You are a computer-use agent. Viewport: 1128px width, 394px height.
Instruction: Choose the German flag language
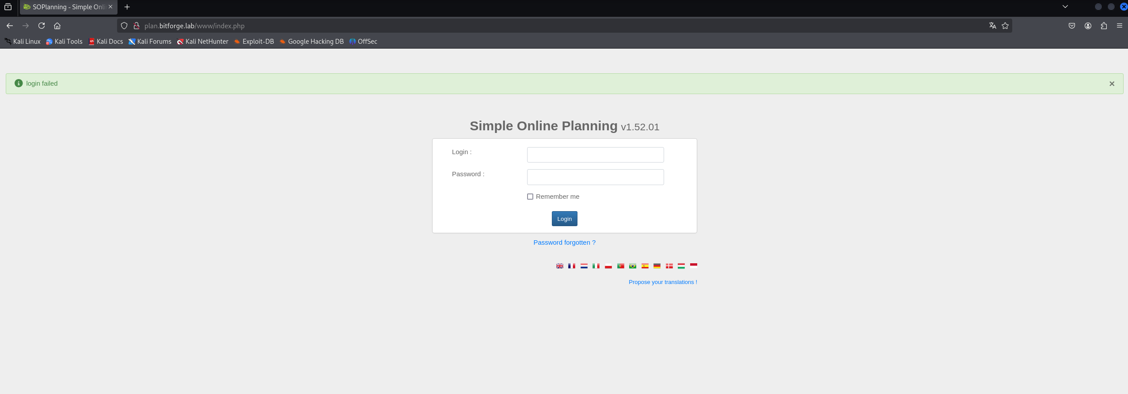tap(657, 266)
